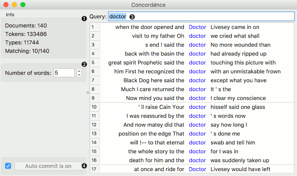Click the number 1 annotation marker
297x176 pixels.
83,18
